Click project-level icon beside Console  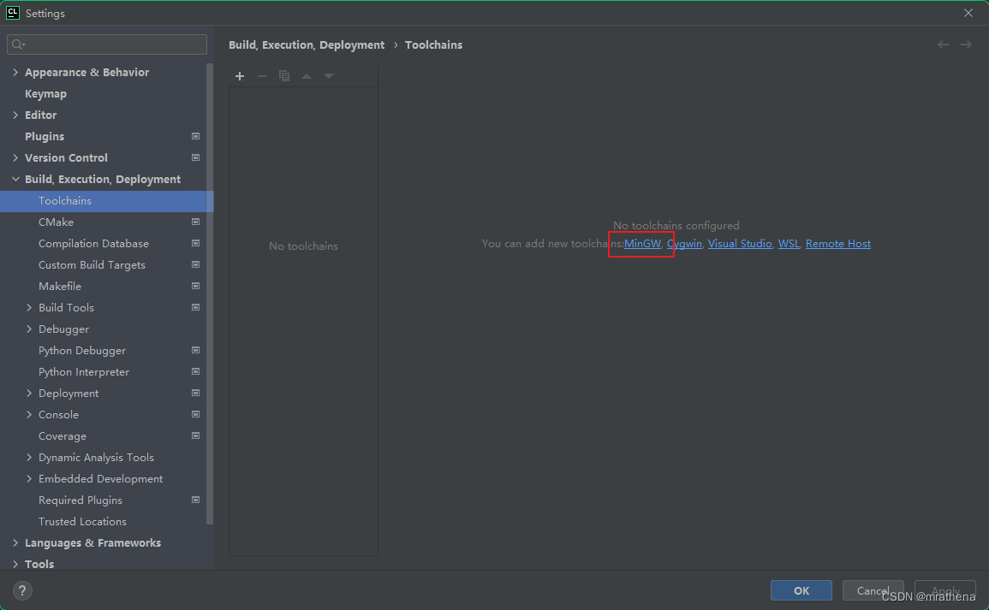coord(195,415)
